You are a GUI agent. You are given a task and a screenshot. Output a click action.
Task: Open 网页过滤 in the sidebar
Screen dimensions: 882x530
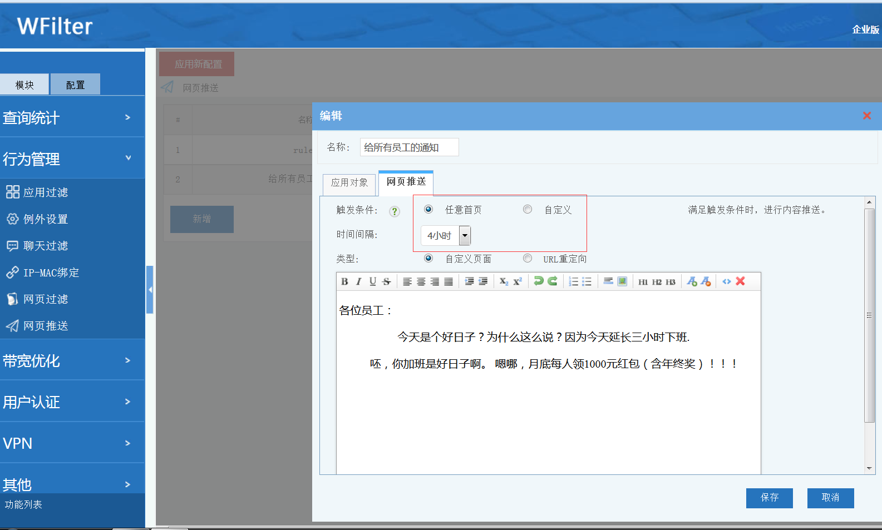[46, 299]
